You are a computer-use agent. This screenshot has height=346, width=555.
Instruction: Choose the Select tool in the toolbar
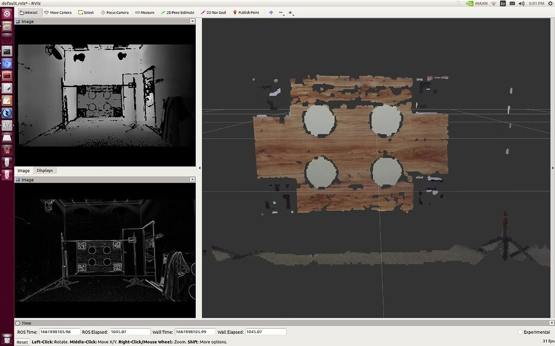tap(87, 12)
